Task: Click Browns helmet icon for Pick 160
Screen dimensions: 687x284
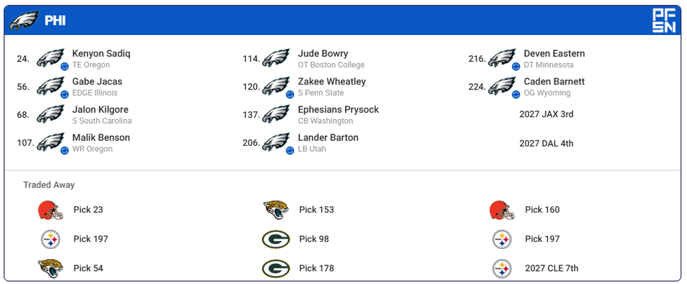Action: coord(502,210)
